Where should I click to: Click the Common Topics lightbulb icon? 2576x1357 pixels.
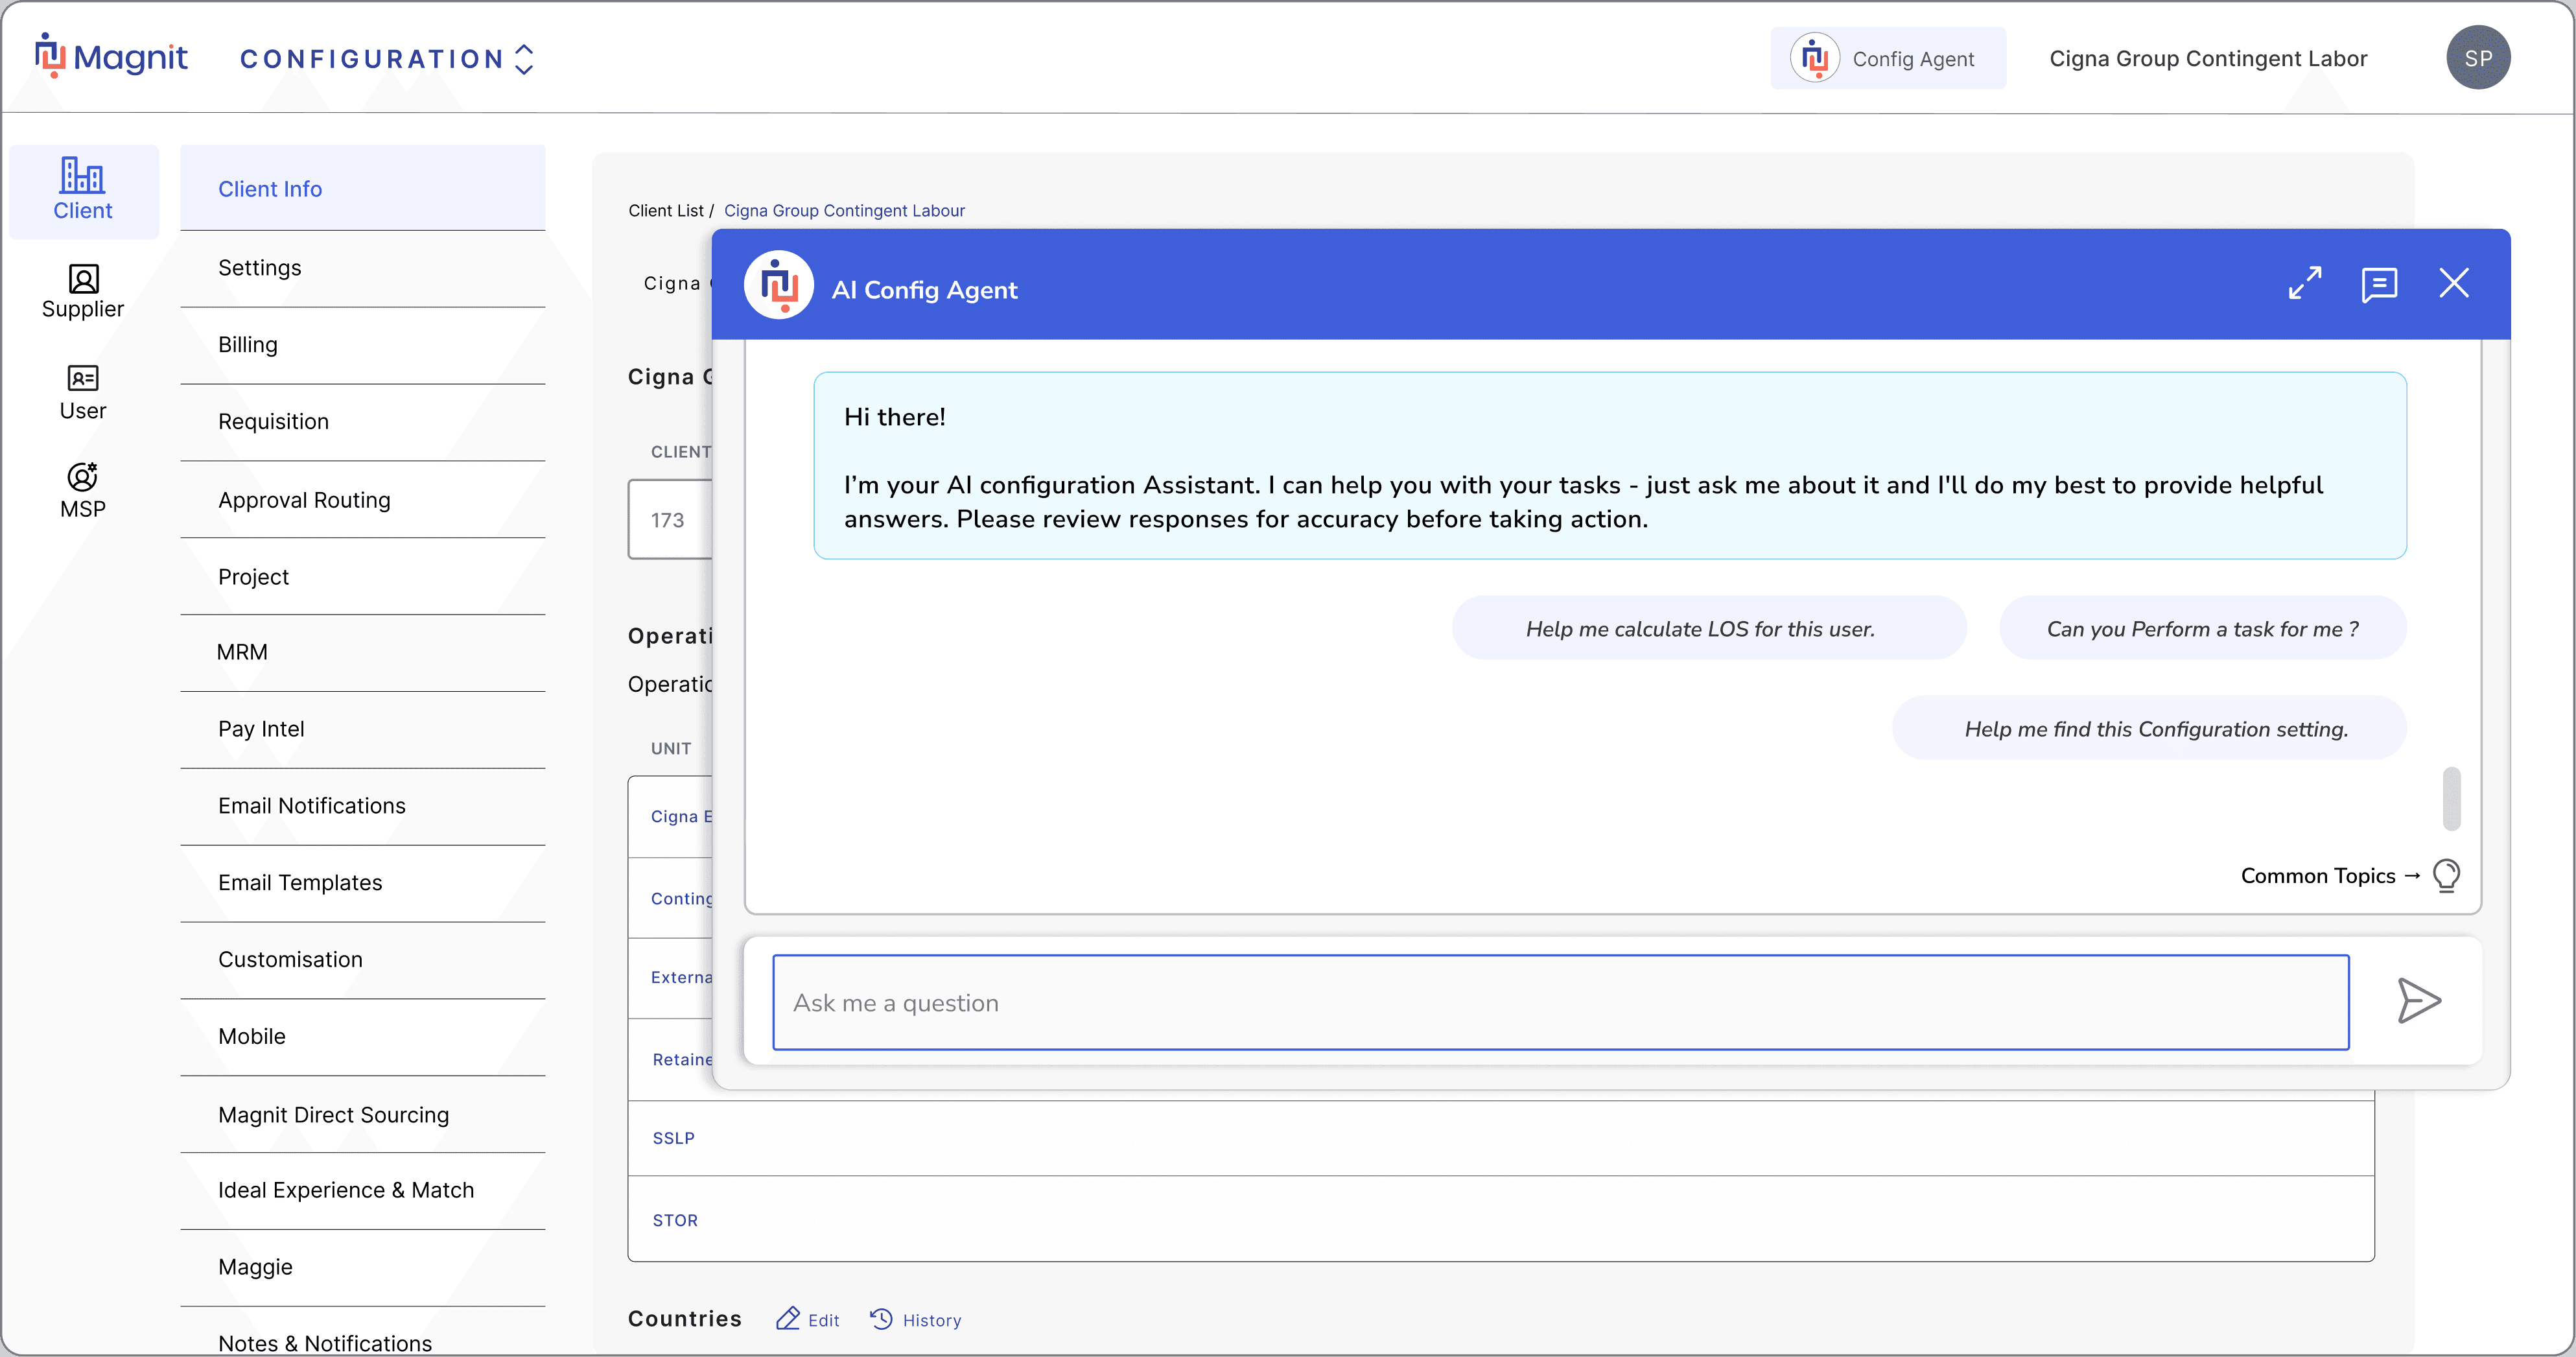pyautogui.click(x=2446, y=875)
